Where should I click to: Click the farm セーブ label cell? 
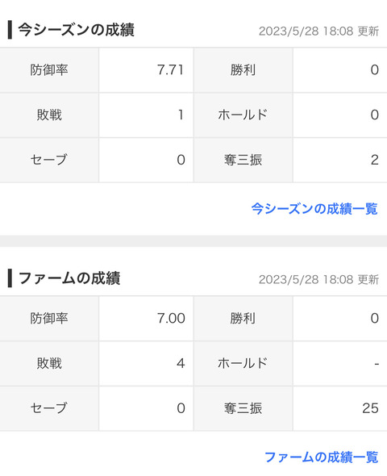(49, 408)
